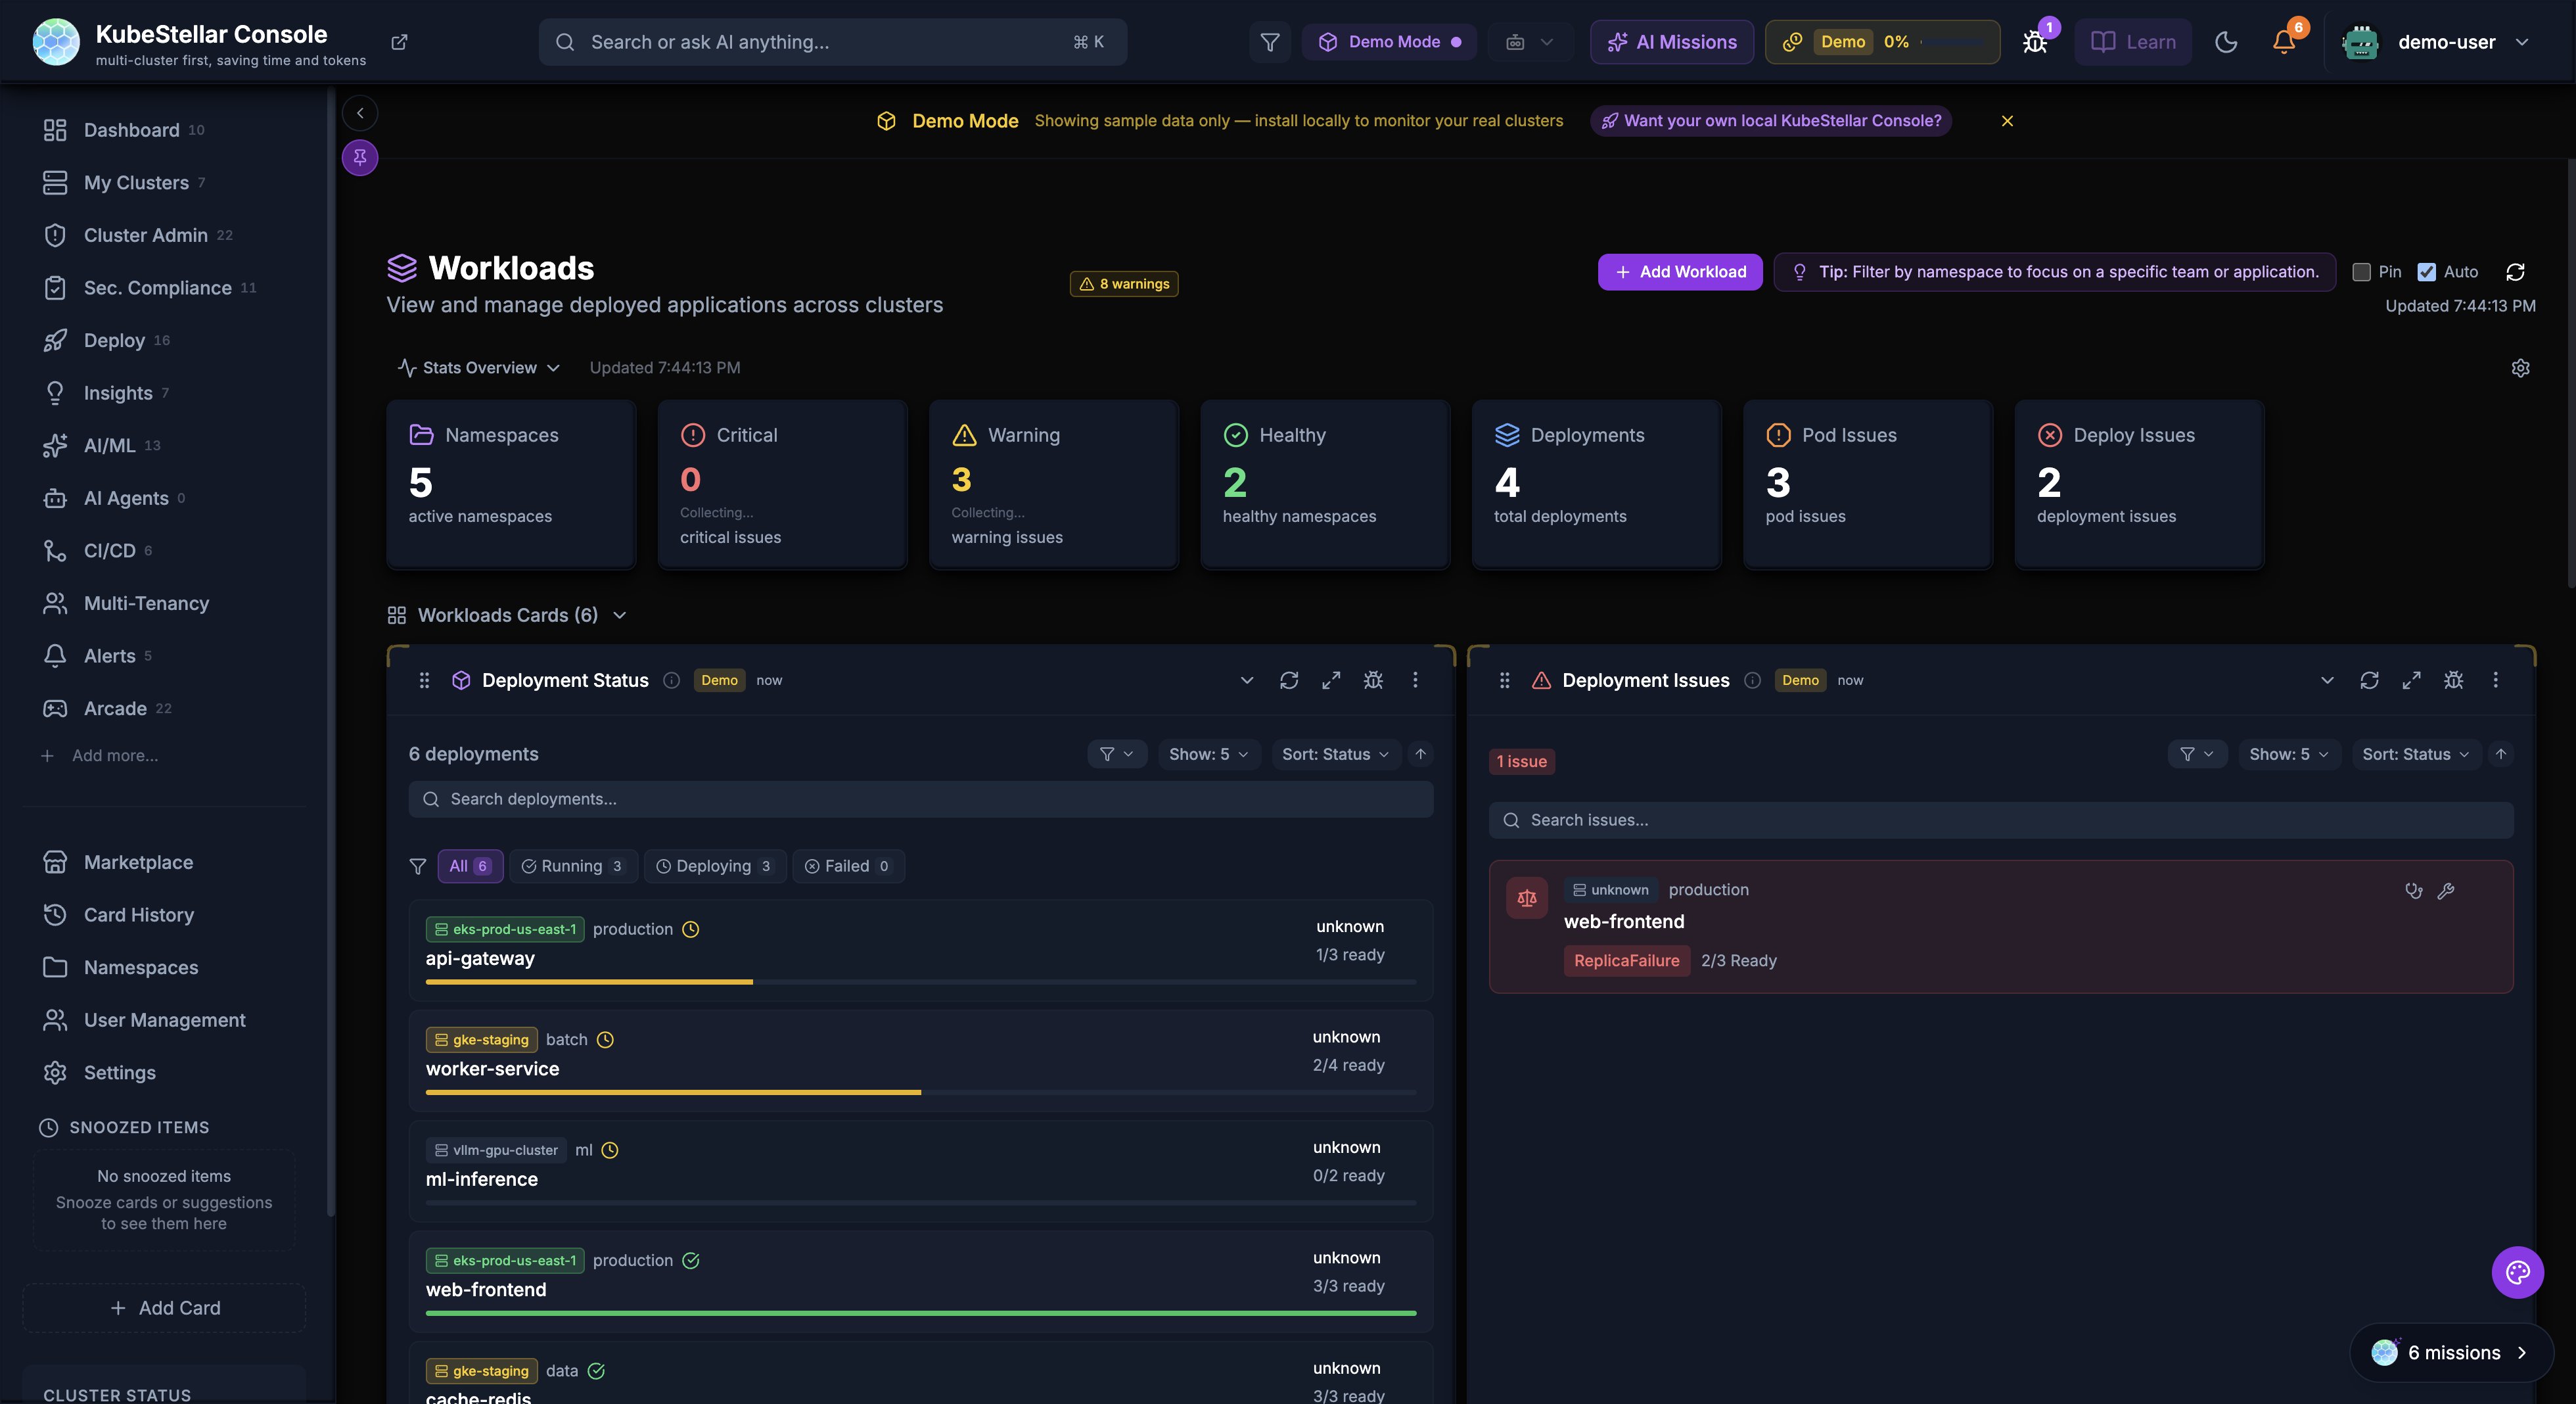
Task: Click the Add Workload button
Action: pos(1679,272)
